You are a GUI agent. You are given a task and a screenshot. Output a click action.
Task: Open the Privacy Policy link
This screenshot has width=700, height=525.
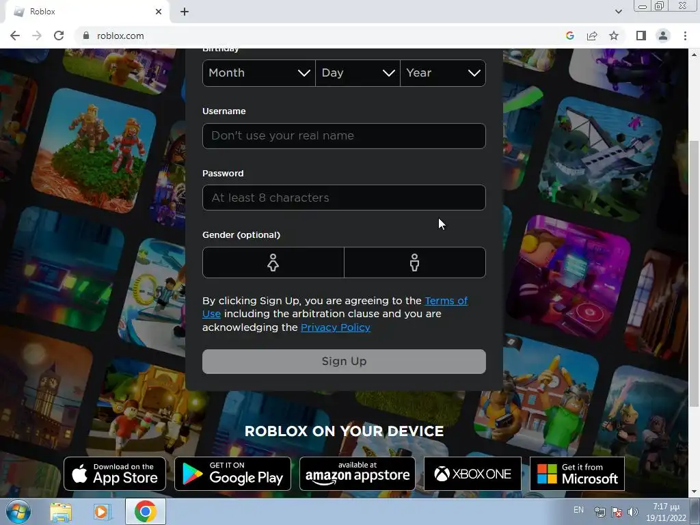[335, 327]
